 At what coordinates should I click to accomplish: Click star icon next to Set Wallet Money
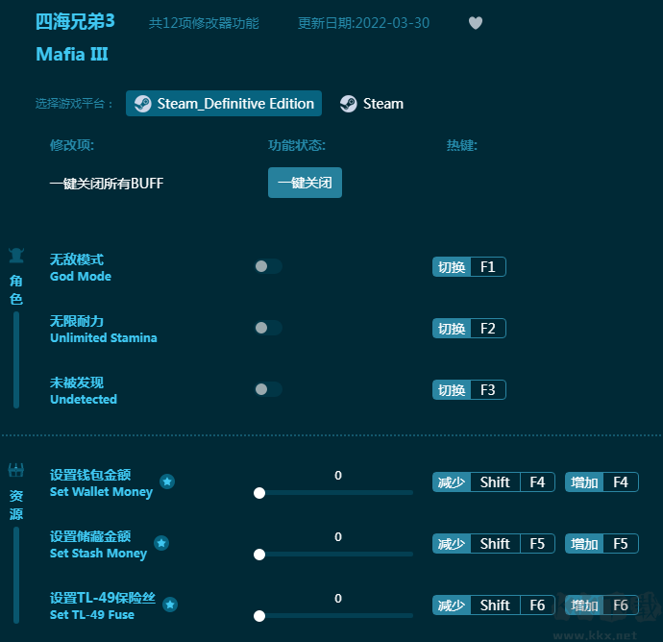pyautogui.click(x=167, y=481)
